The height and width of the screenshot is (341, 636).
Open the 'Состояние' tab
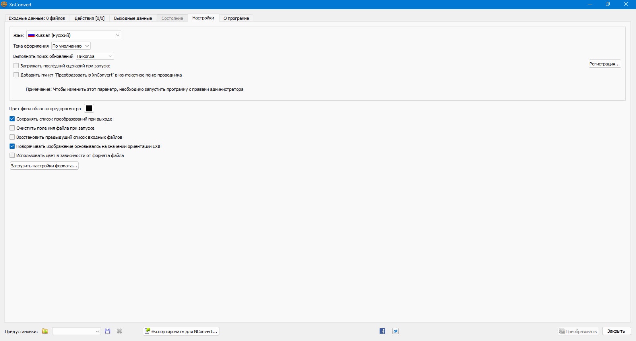(x=172, y=18)
